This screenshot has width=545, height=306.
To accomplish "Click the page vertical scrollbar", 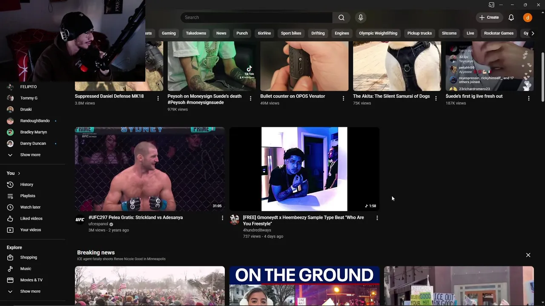I will pyautogui.click(x=542, y=76).
